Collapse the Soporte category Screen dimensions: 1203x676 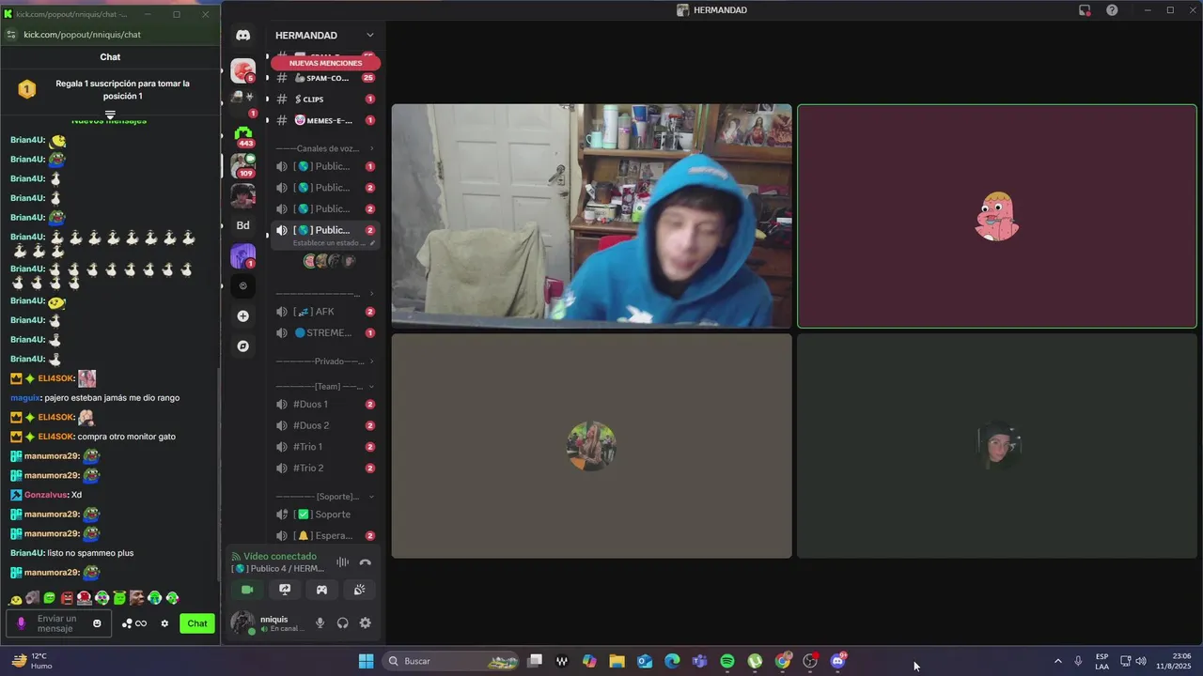(324, 496)
